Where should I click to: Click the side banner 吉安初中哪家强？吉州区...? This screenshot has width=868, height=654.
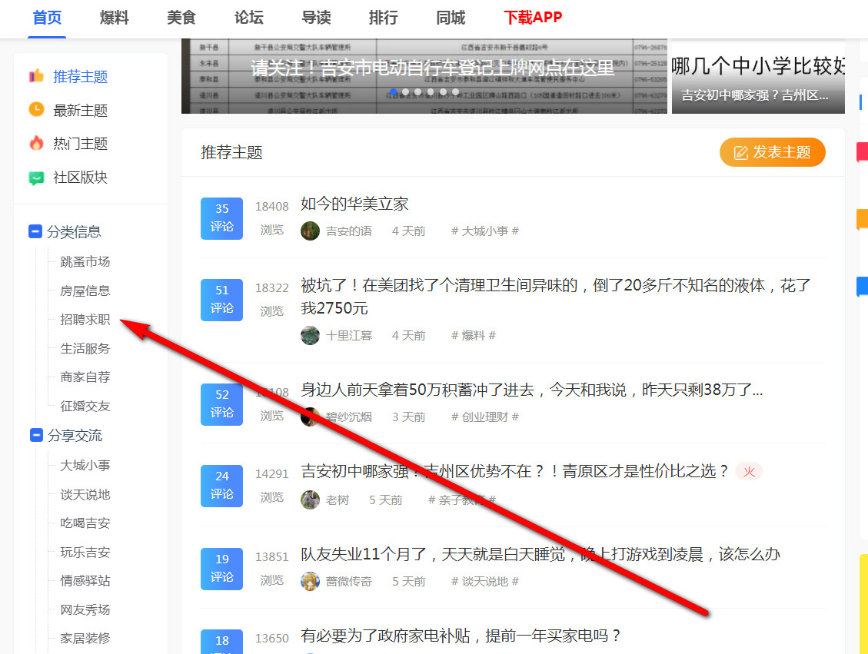pyautogui.click(x=758, y=76)
